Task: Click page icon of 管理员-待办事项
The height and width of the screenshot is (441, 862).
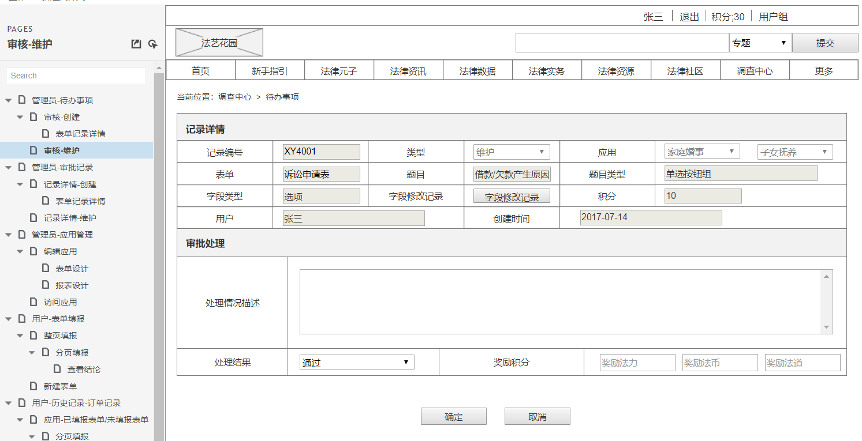Action: tap(22, 100)
